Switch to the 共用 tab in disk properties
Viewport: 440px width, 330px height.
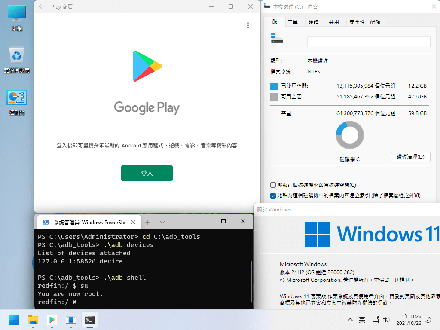click(334, 22)
